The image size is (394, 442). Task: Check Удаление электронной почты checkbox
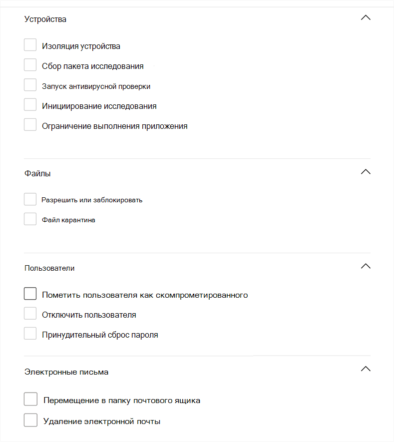pyautogui.click(x=31, y=420)
